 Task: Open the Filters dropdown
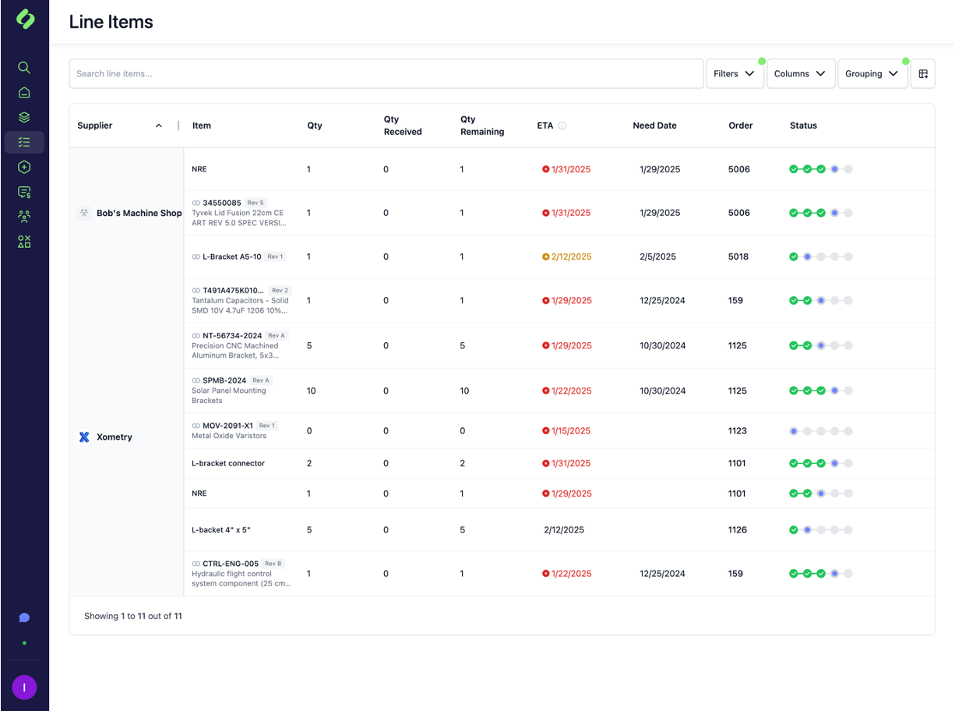[734, 74]
